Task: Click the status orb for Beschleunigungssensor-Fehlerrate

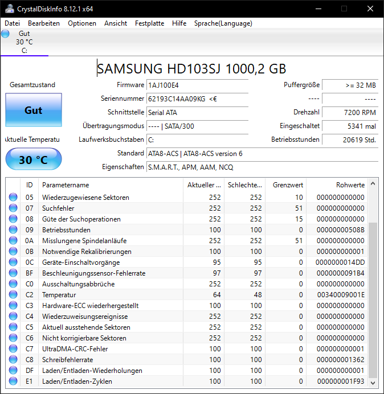Action: click(13, 273)
